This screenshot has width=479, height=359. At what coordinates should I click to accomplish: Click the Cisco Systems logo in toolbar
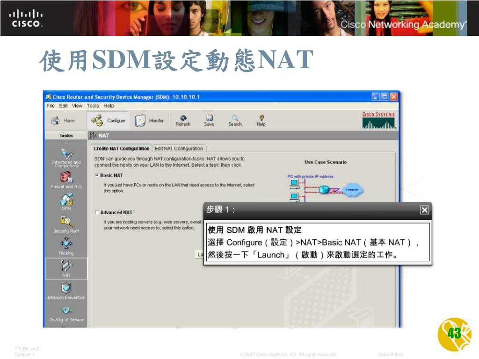(x=379, y=120)
